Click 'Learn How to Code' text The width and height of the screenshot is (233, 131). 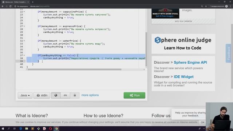pos(183,48)
